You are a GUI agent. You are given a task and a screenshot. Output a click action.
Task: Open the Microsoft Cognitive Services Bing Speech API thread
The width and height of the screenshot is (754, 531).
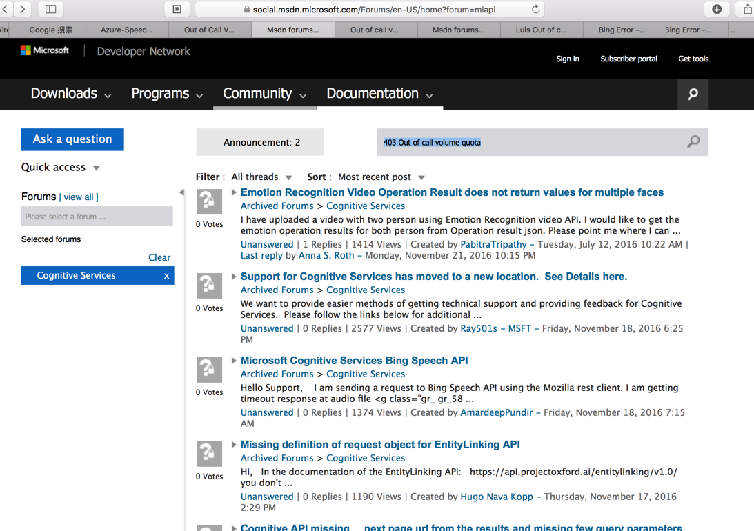tap(355, 361)
